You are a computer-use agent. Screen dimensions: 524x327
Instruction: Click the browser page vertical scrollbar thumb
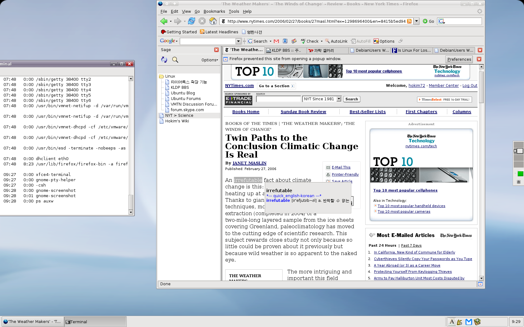click(481, 87)
